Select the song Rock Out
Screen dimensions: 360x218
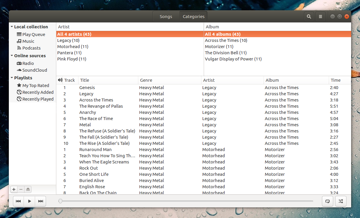click(204, 168)
